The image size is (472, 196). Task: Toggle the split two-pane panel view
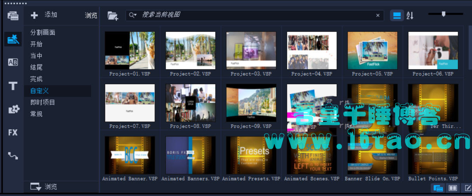[x=453, y=188]
